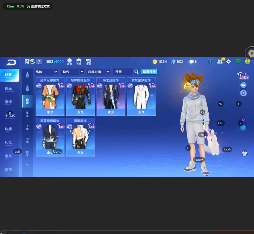Click the circular music disc icon
The height and width of the screenshot is (234, 254).
(243, 93)
